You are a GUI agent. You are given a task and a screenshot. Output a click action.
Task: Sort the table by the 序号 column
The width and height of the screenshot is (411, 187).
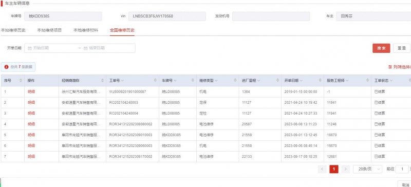click(21, 81)
